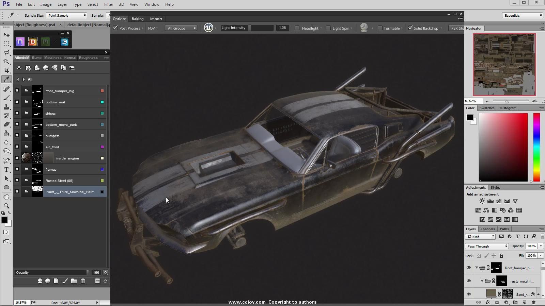Image resolution: width=545 pixels, height=306 pixels.
Task: Select the Brush tool
Action: (x=6, y=98)
